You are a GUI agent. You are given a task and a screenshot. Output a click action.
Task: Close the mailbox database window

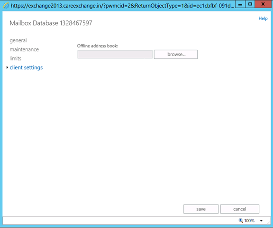click(263, 4)
